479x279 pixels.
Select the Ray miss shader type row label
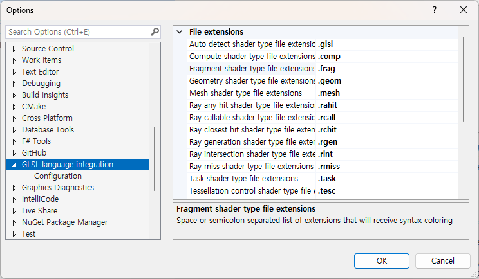[x=251, y=166]
